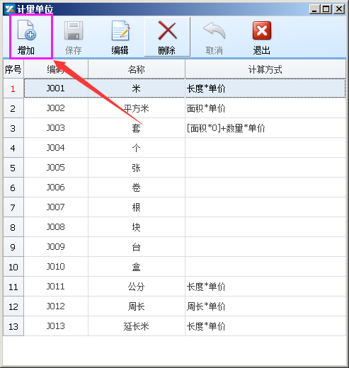Maximize the 计量单位 window
Image resolution: width=349 pixels, height=368 pixels.
click(x=326, y=9)
